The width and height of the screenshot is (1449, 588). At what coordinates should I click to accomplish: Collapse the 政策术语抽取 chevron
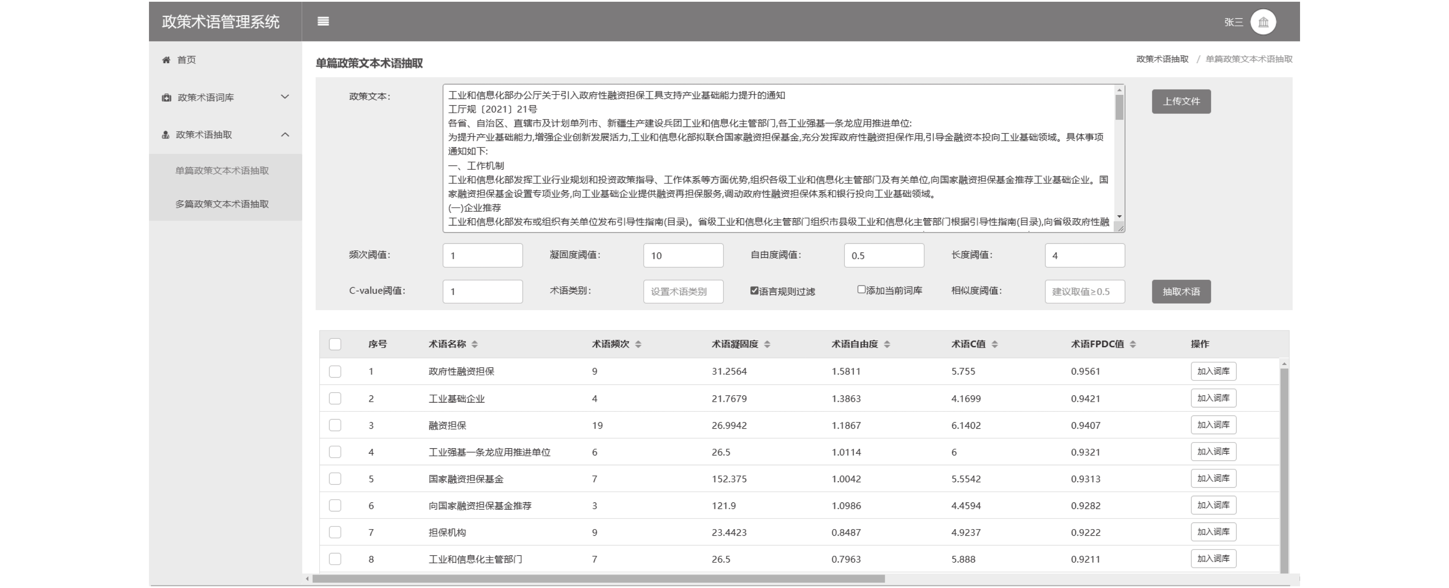point(285,135)
